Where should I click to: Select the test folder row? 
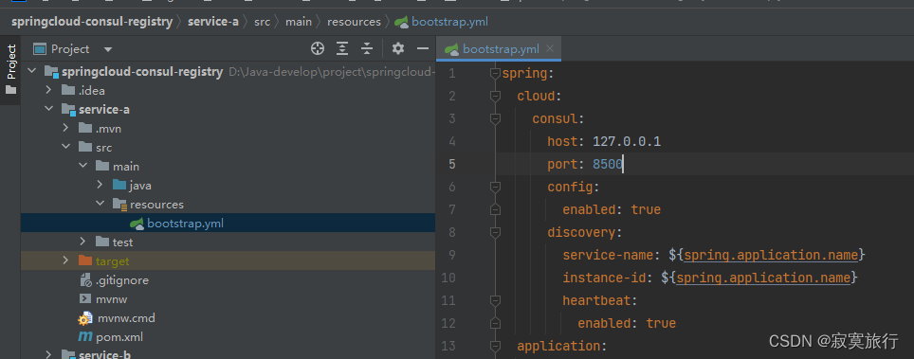coord(228,242)
